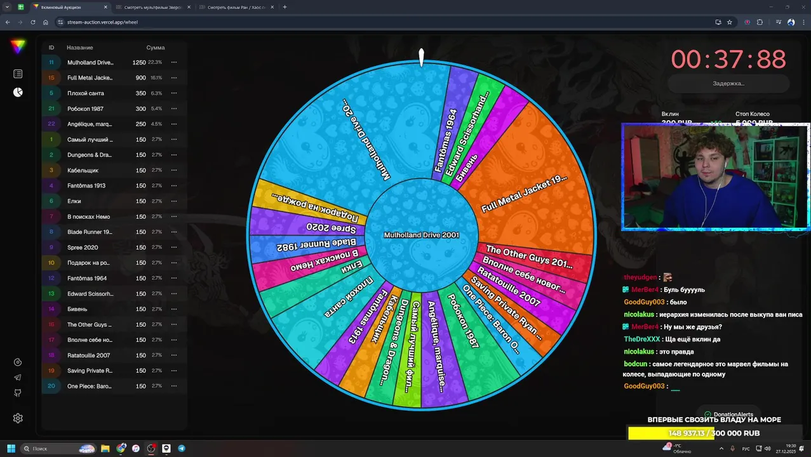Click the address bar URL field
811x457 pixels.
click(381, 22)
